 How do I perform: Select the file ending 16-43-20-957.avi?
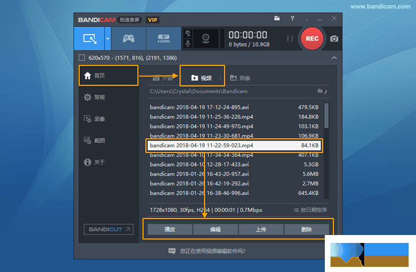coord(234,174)
